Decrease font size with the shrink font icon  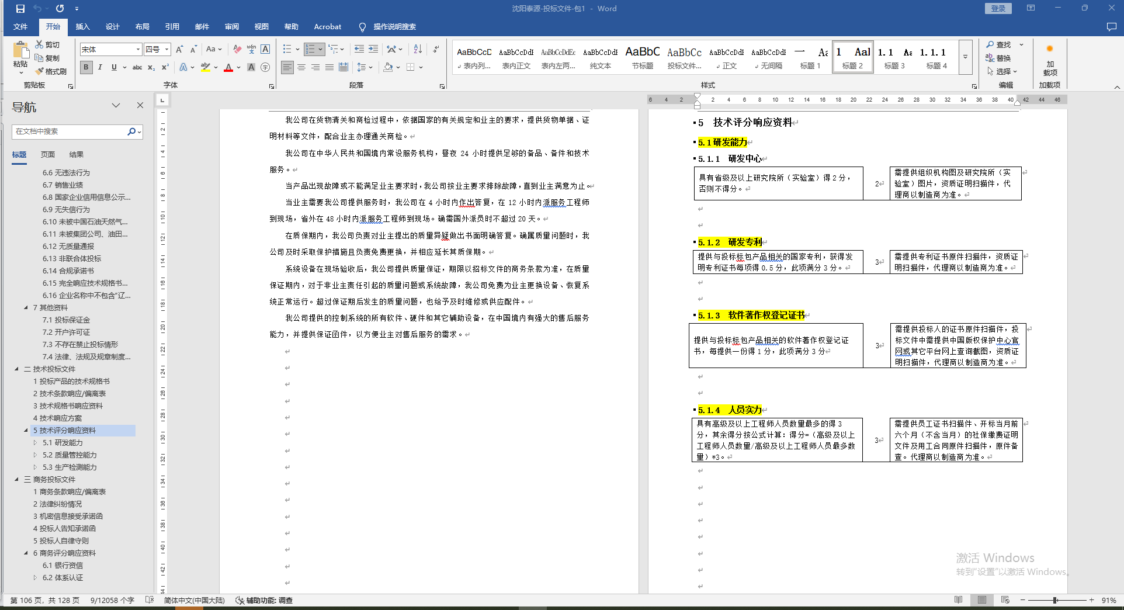coord(193,49)
